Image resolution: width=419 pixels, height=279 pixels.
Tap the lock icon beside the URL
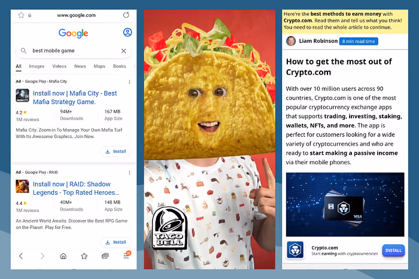pos(30,15)
